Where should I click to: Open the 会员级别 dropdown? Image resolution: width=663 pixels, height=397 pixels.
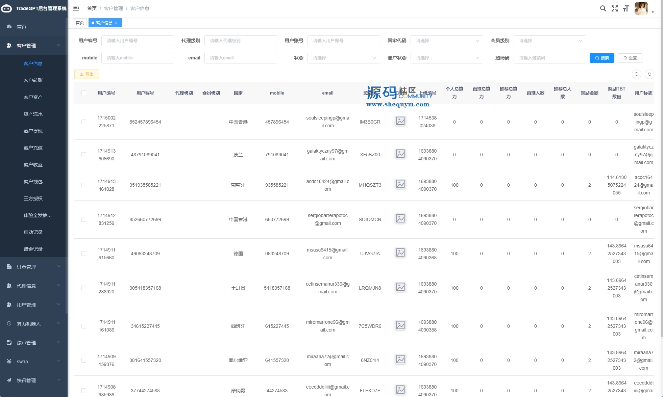point(550,41)
